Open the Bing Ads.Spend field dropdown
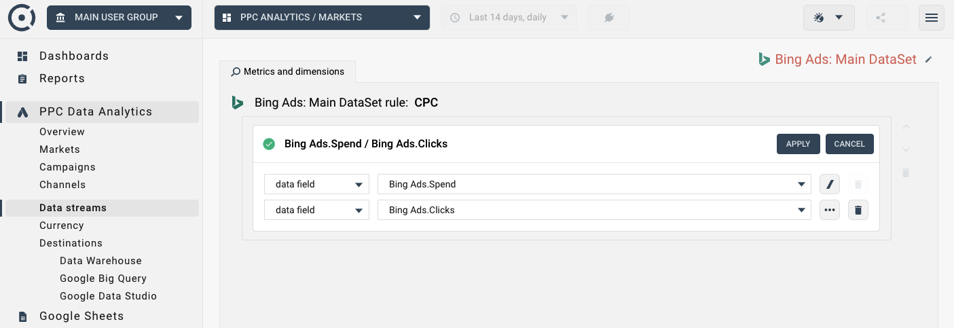The image size is (954, 328). pos(594,184)
